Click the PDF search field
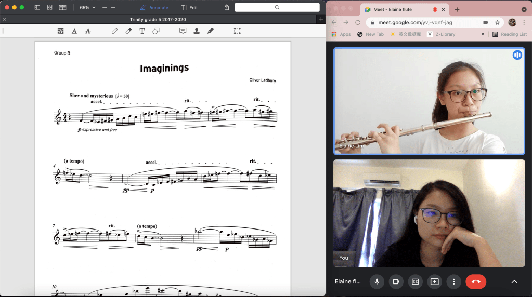532x297 pixels. pos(277,7)
